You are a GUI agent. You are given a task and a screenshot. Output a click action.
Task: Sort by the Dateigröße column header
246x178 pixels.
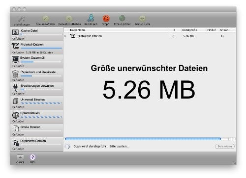193,30
